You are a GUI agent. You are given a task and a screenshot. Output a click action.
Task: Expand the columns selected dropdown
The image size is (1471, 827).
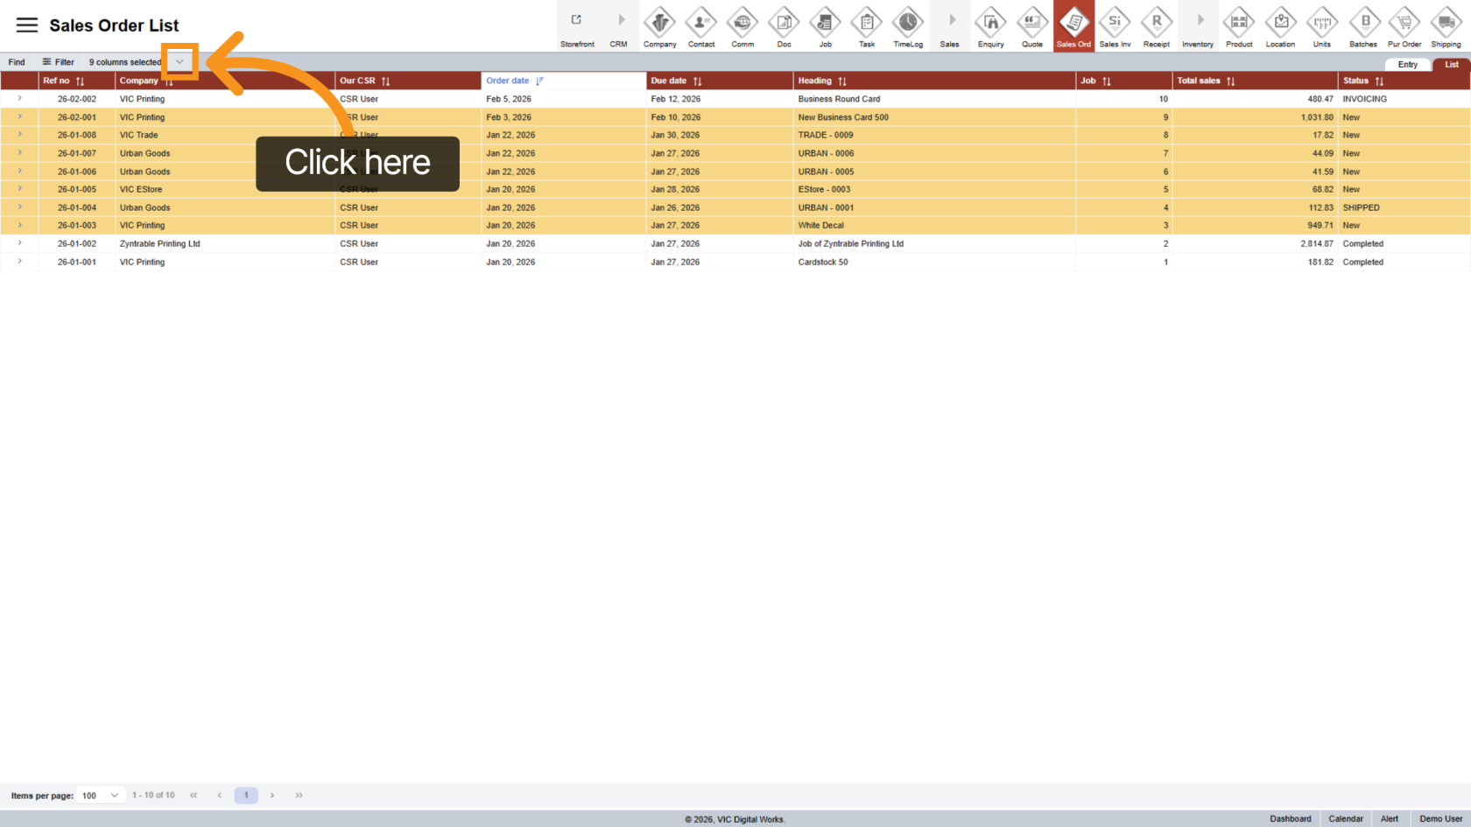179,62
